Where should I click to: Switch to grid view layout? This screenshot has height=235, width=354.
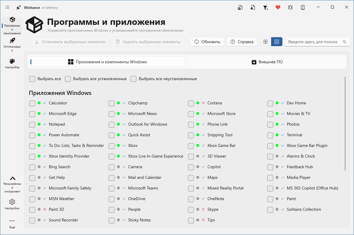[x=276, y=42]
